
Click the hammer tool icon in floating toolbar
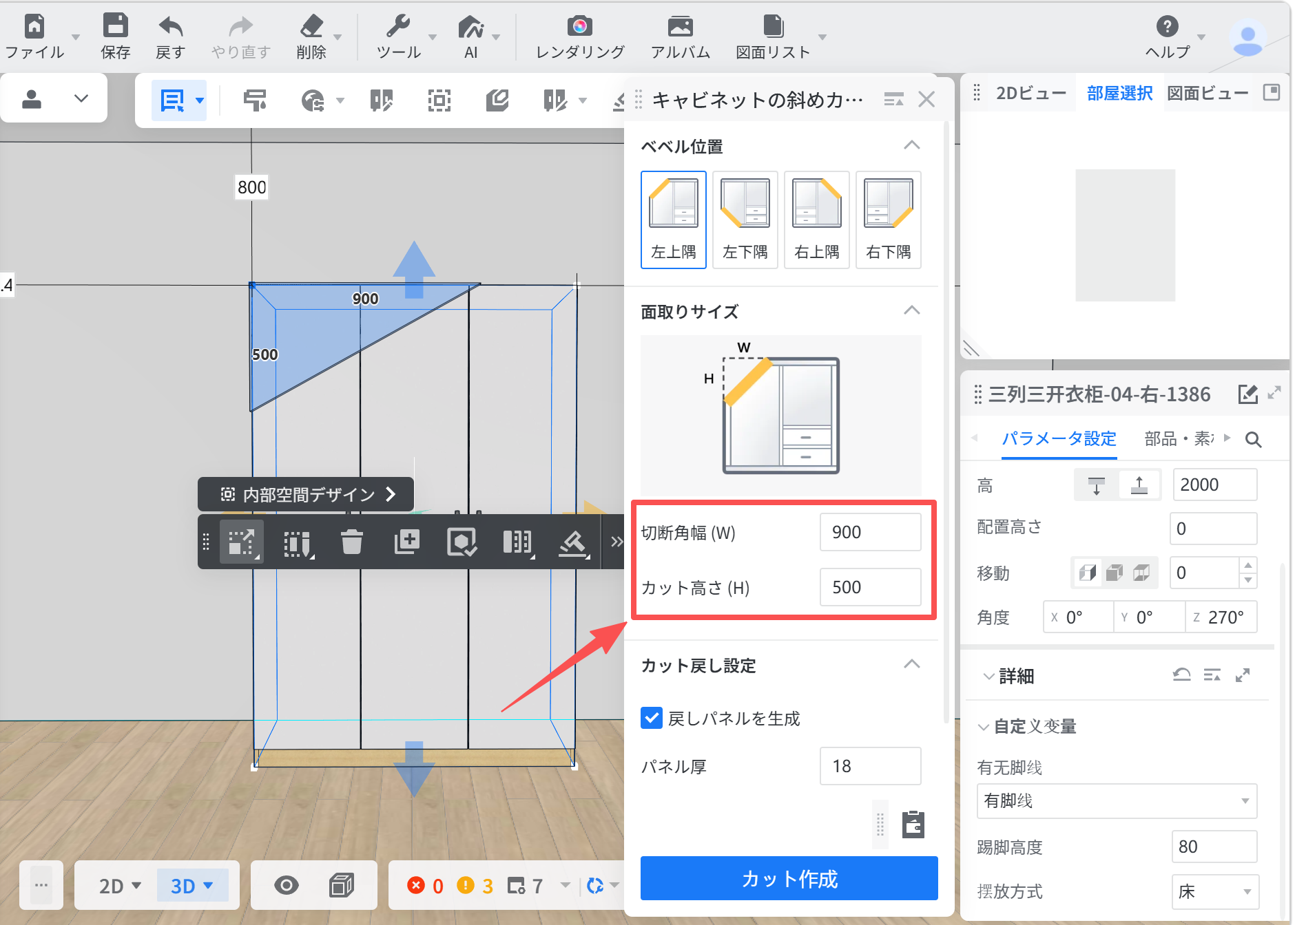pos(573,542)
